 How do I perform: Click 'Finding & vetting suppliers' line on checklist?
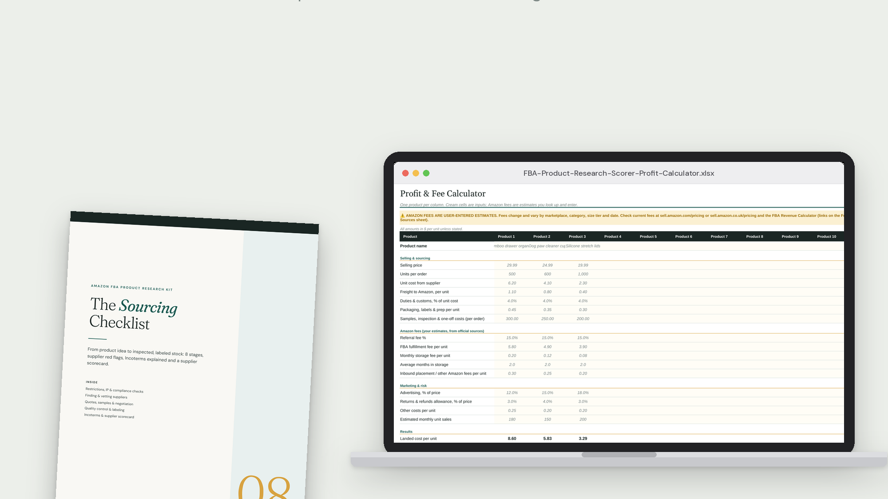[106, 396]
